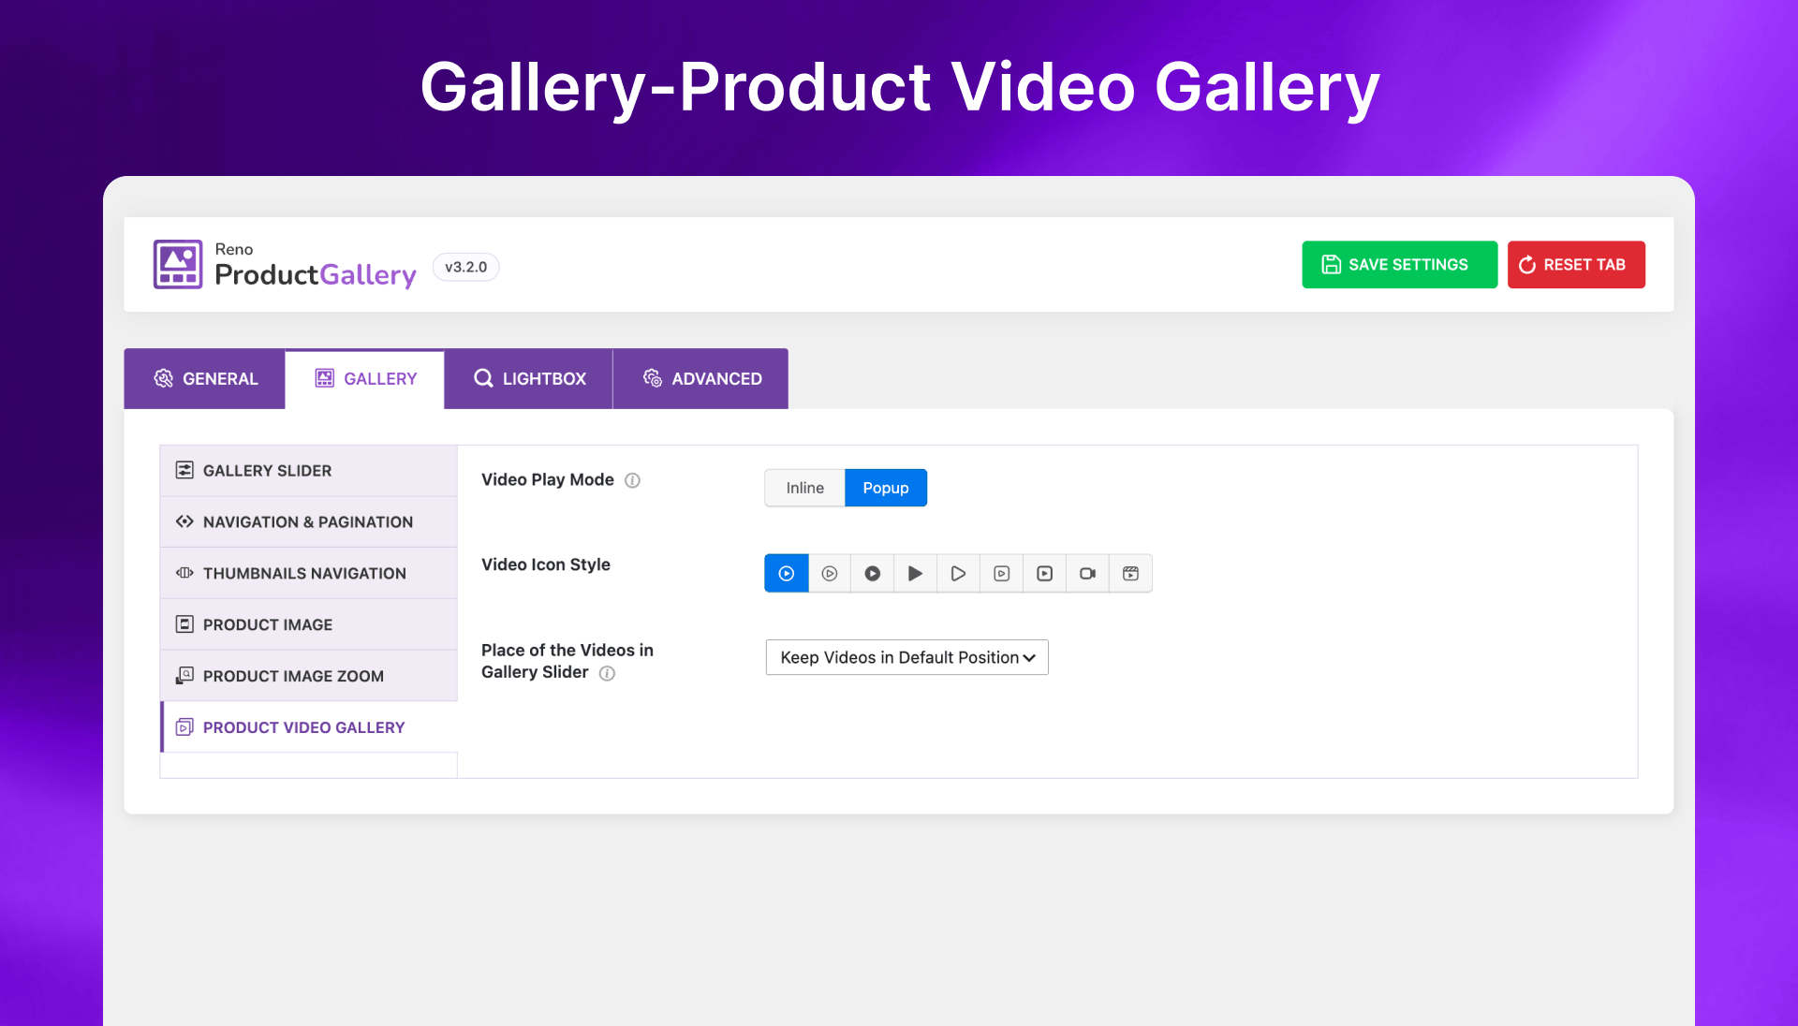This screenshot has width=1798, height=1026.
Task: Click the Video Play Mode info icon
Action: (633, 480)
